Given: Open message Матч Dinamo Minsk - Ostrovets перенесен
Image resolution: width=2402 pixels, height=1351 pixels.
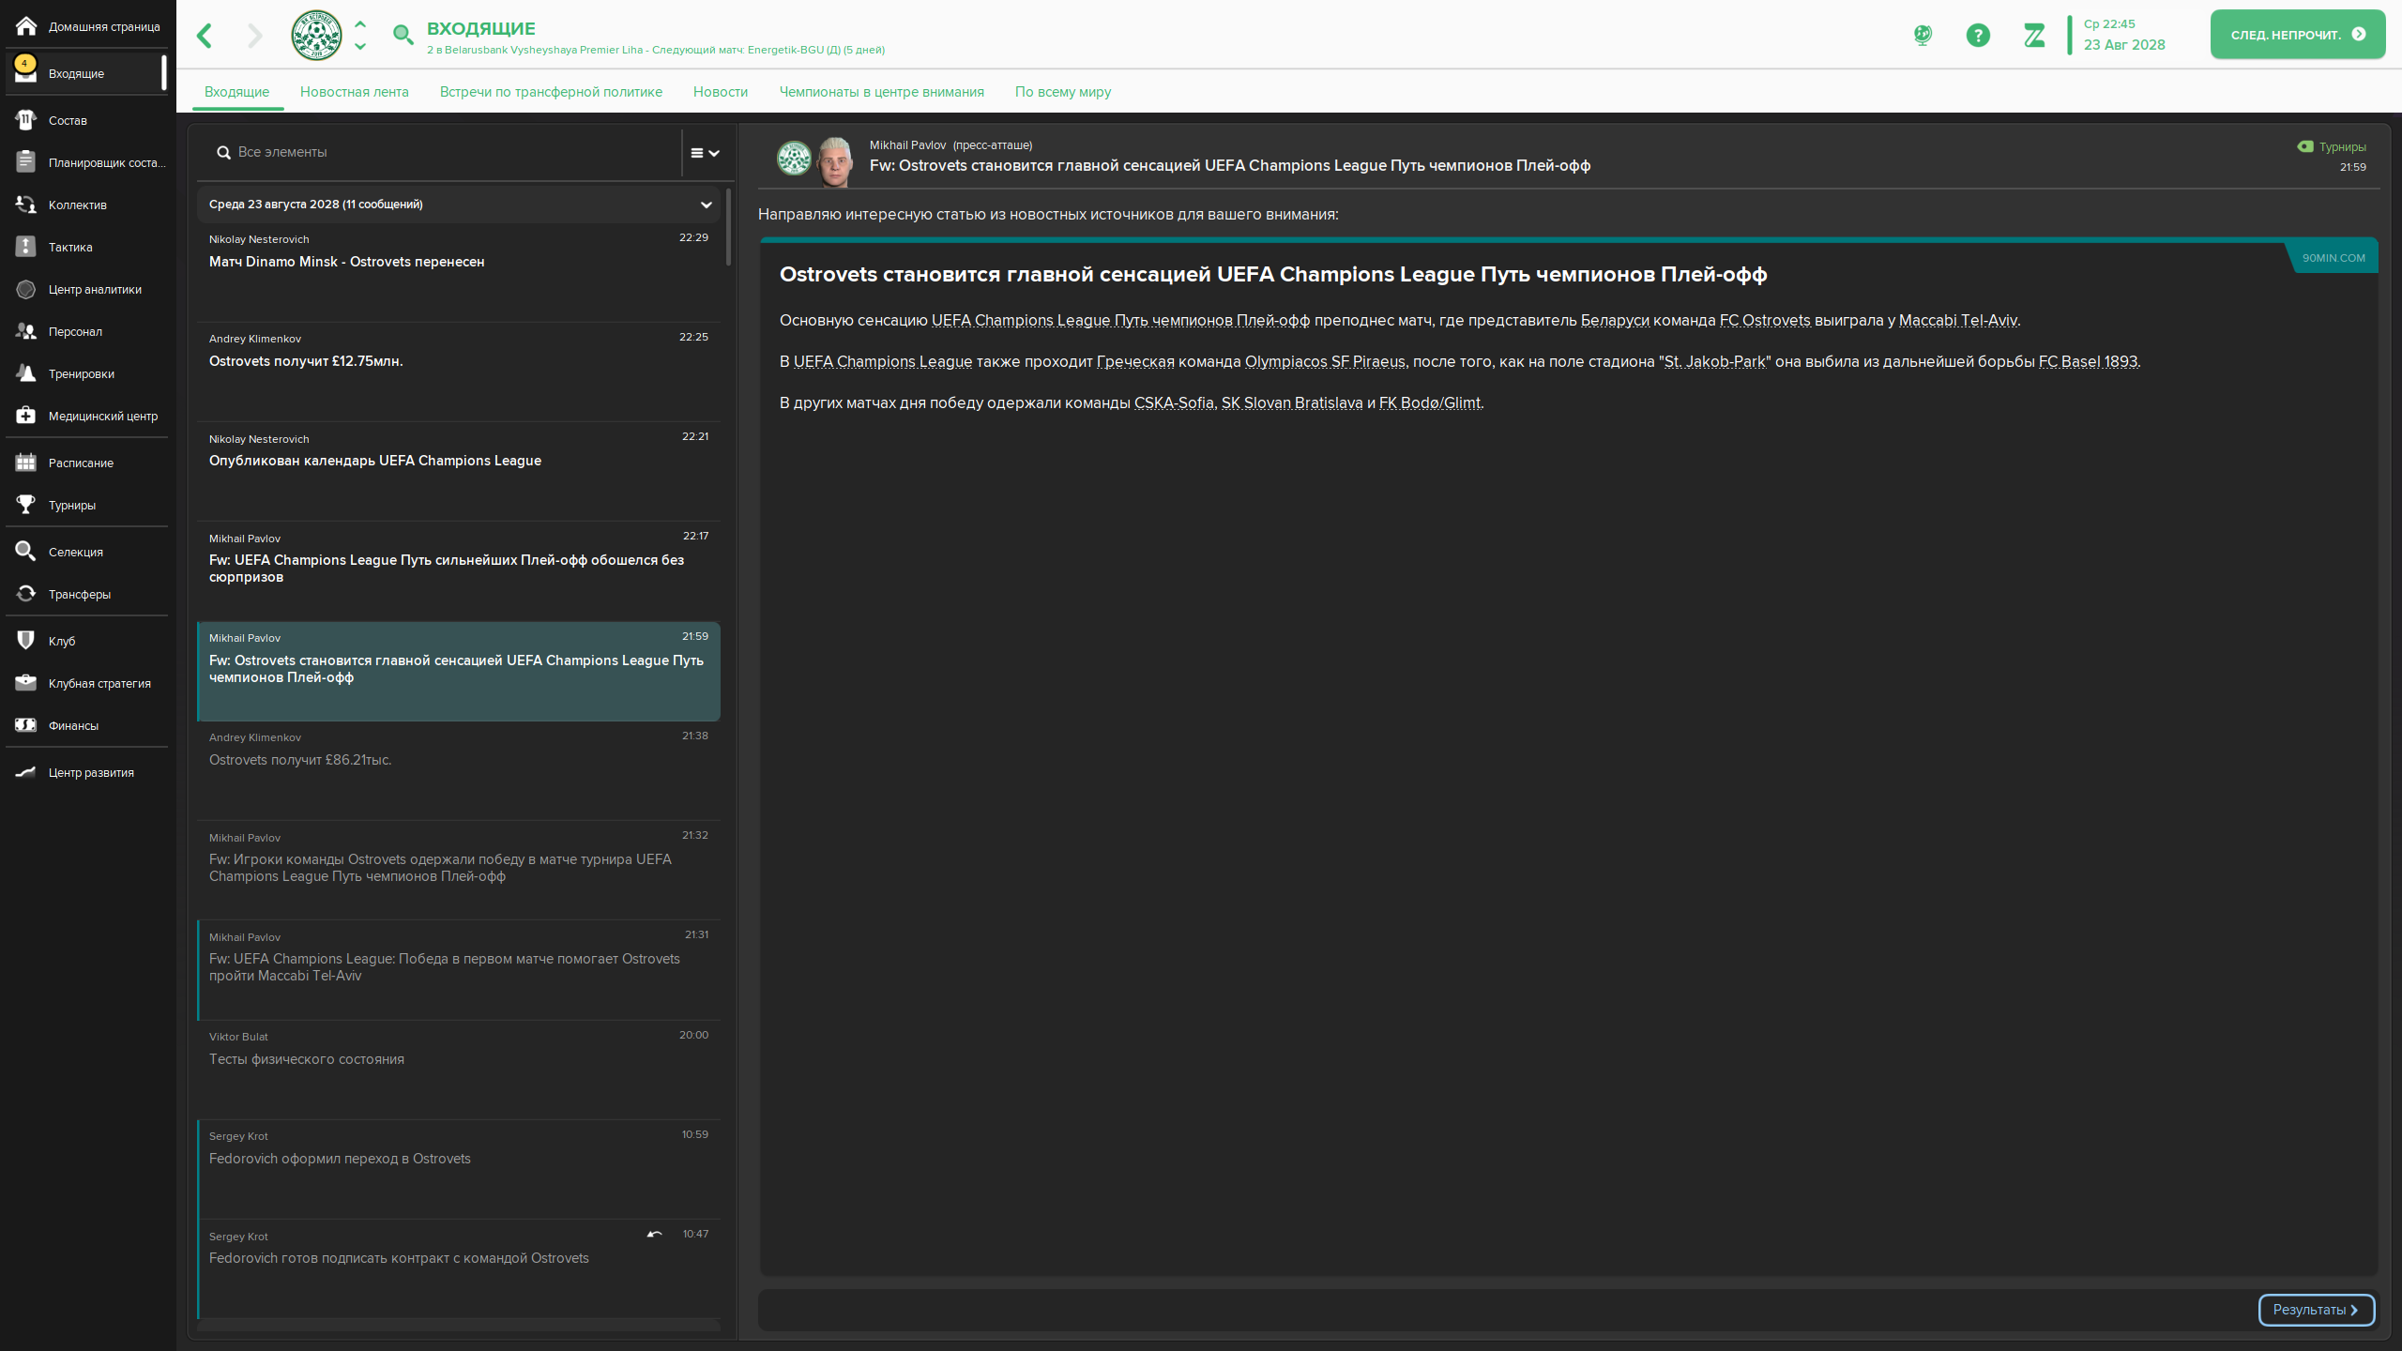Looking at the screenshot, I should coord(459,272).
